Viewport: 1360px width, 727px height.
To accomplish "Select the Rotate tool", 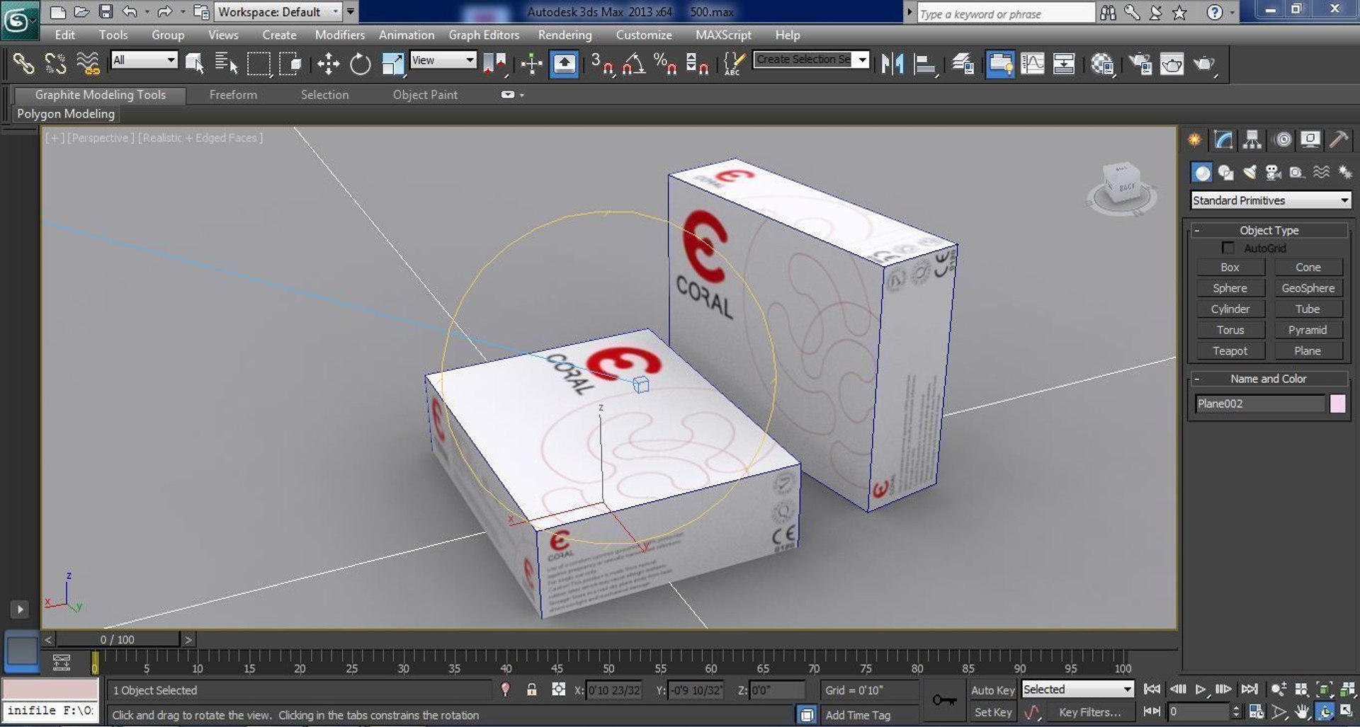I will pos(360,64).
